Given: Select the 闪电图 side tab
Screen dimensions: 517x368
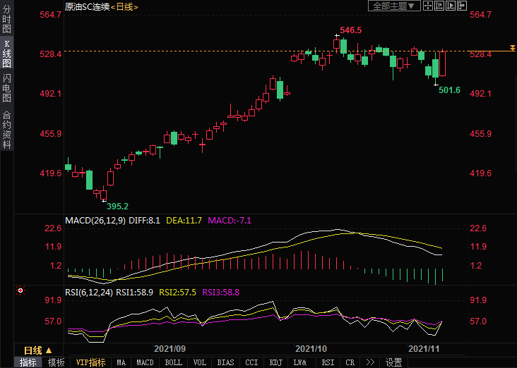Looking at the screenshot, I should click(x=6, y=88).
